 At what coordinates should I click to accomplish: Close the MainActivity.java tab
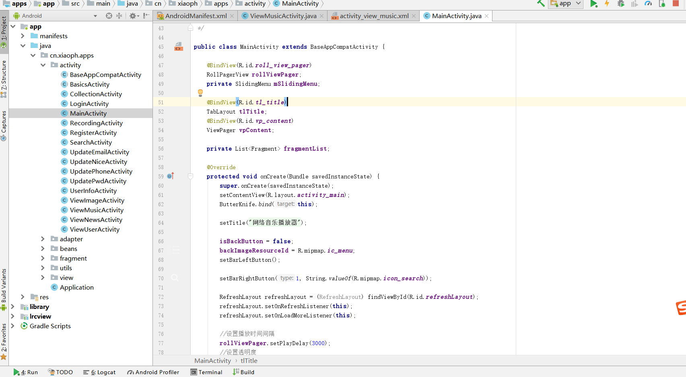487,16
